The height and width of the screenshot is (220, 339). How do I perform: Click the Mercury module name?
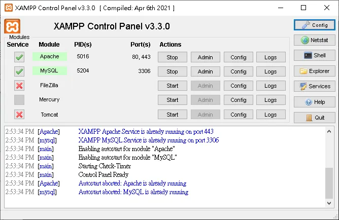click(49, 99)
